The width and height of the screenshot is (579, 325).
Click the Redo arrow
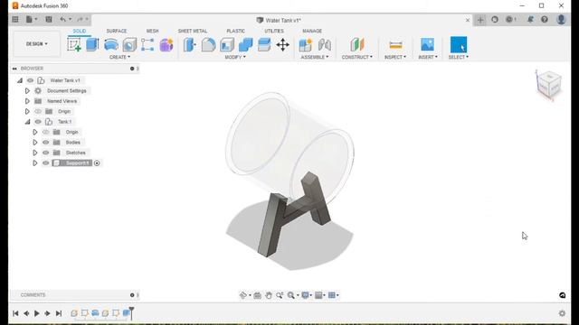(x=80, y=19)
